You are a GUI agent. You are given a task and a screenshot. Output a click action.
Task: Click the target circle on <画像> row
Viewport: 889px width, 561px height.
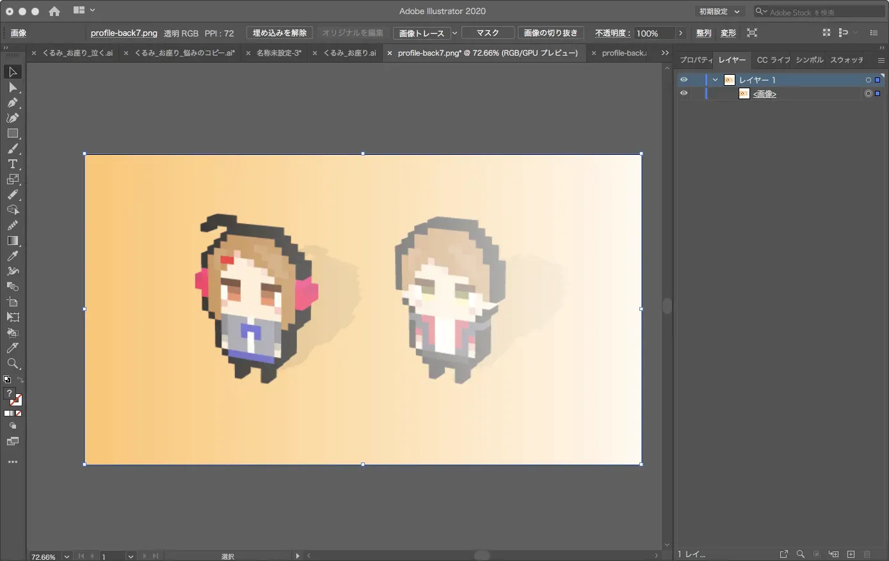coord(868,93)
